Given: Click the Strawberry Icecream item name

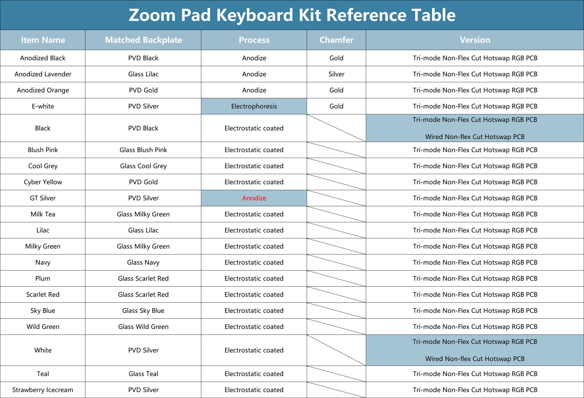Looking at the screenshot, I should click(43, 390).
